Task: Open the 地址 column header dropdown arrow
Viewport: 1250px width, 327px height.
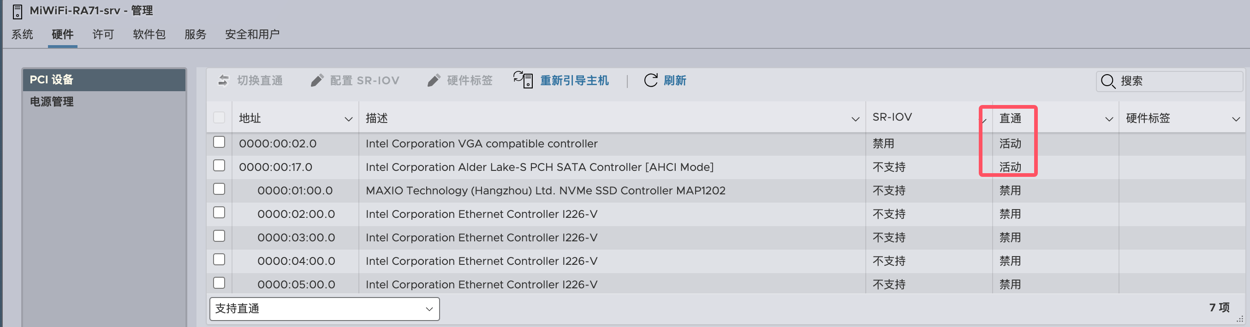Action: 348,119
